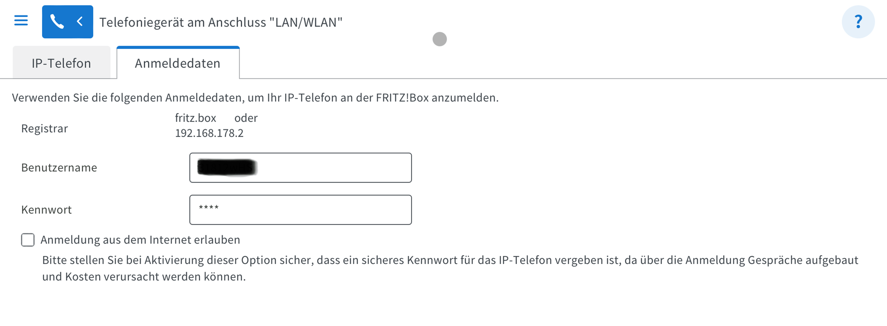
Task: Click the gray circle indicator near the top
Action: point(440,39)
